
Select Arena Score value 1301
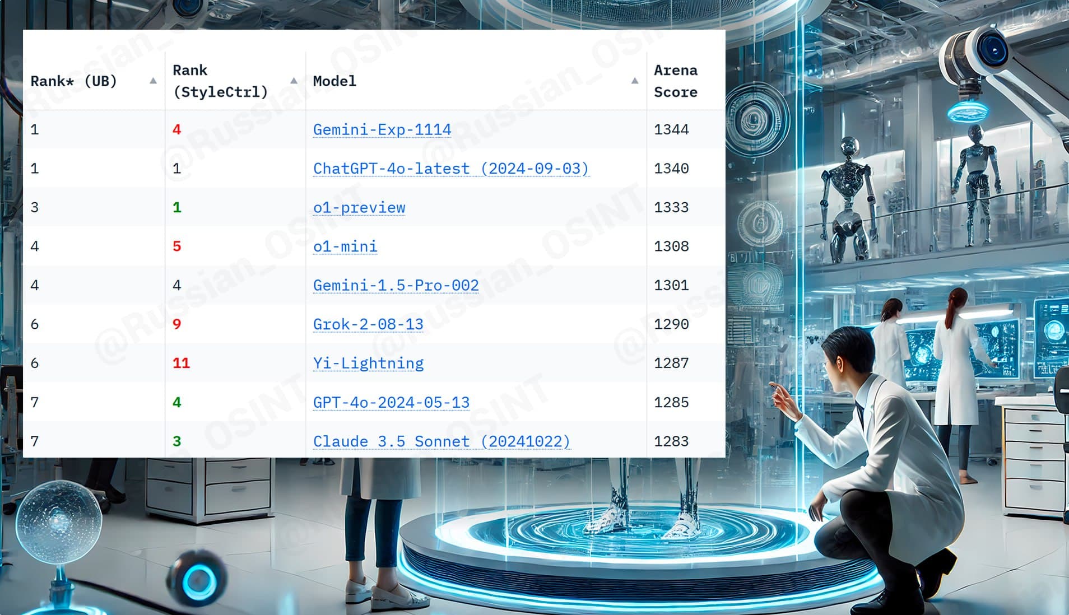coord(671,285)
